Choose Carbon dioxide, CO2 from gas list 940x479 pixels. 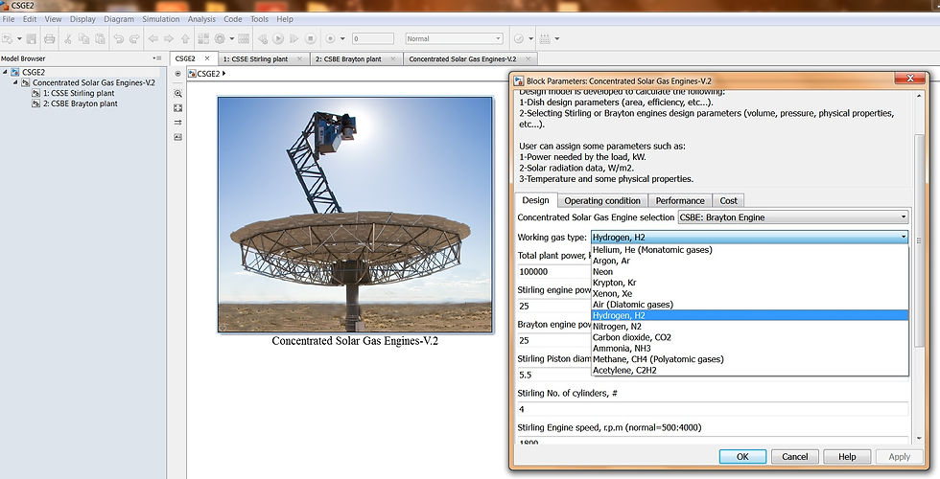pyautogui.click(x=750, y=337)
